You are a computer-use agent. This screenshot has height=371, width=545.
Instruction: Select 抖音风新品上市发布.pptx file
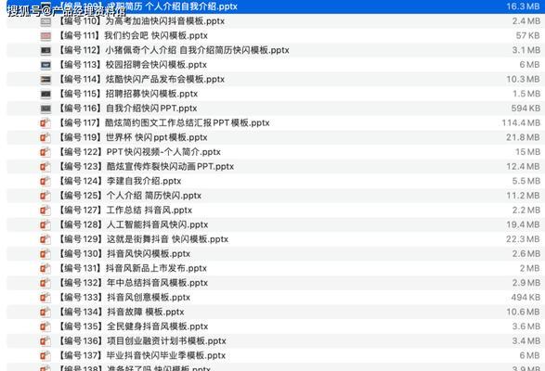coord(276,269)
